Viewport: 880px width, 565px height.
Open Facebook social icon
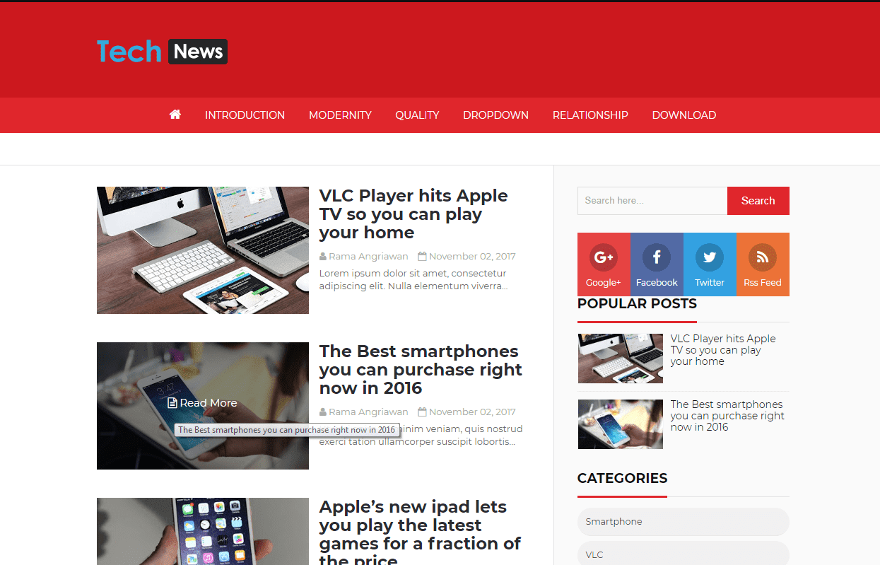point(657,264)
